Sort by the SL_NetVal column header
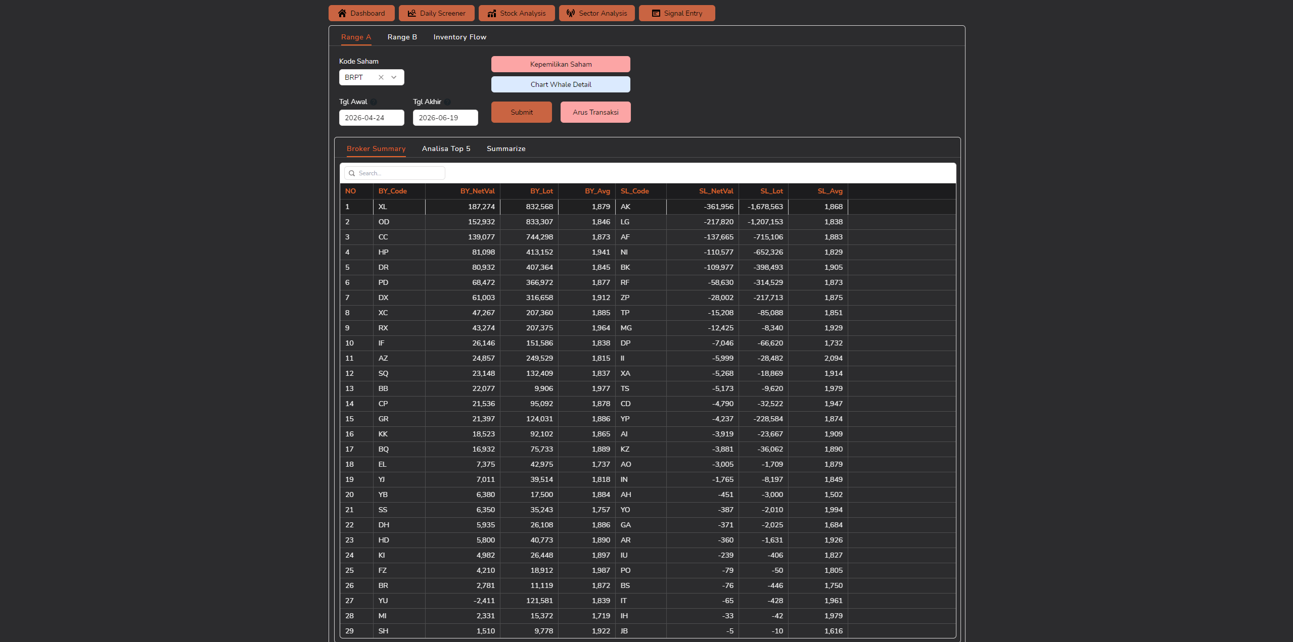1293x642 pixels. 703,191
